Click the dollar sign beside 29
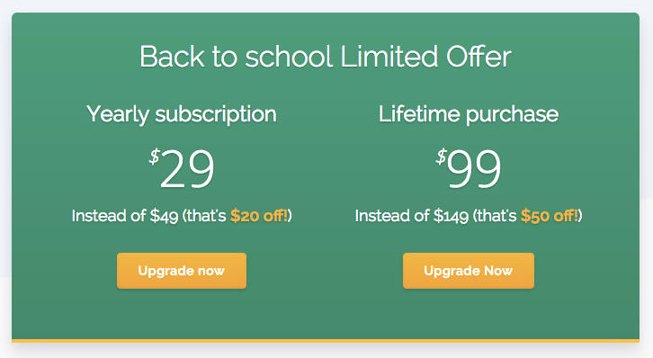Image resolution: width=653 pixels, height=358 pixels. click(155, 157)
